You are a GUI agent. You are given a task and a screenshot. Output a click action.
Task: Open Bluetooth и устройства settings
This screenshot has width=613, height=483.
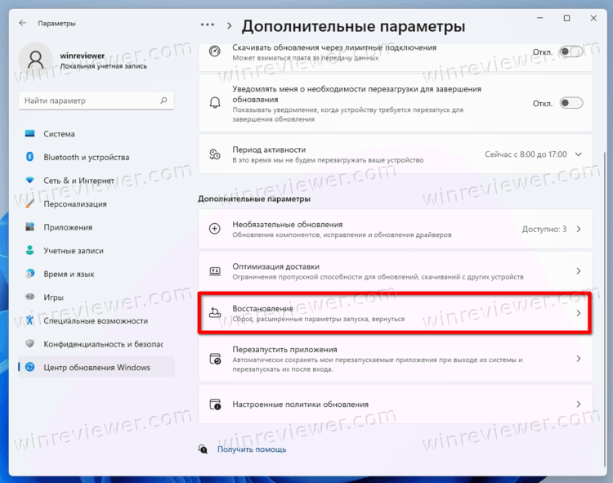(86, 157)
